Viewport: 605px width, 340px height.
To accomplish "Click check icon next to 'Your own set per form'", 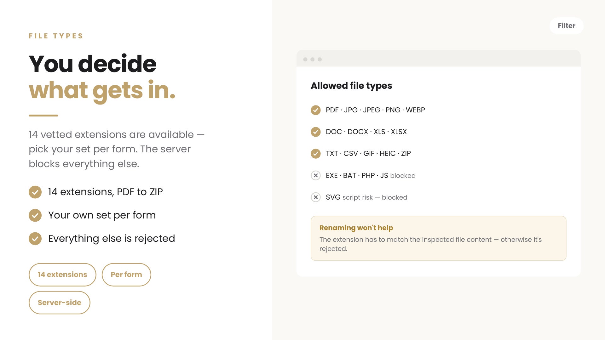I will tap(35, 215).
